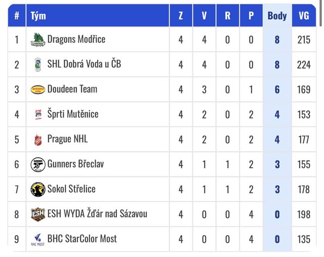Click the SHL Dobrá Voda team logo
This screenshot has height=257, width=324.
pyautogui.click(x=38, y=64)
